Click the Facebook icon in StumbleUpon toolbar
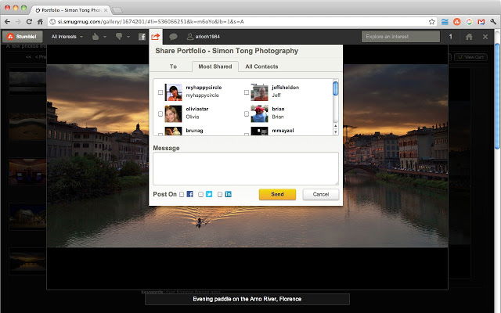 (x=142, y=37)
